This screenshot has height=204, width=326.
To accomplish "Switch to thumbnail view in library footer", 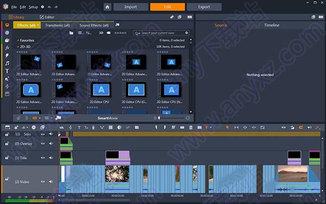I will click(x=35, y=118).
